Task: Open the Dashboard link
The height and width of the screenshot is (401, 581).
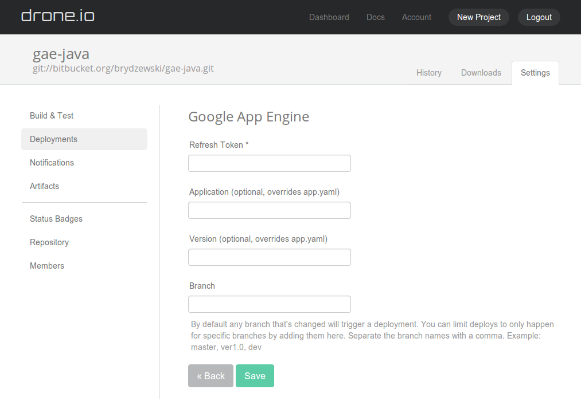Action: point(329,17)
